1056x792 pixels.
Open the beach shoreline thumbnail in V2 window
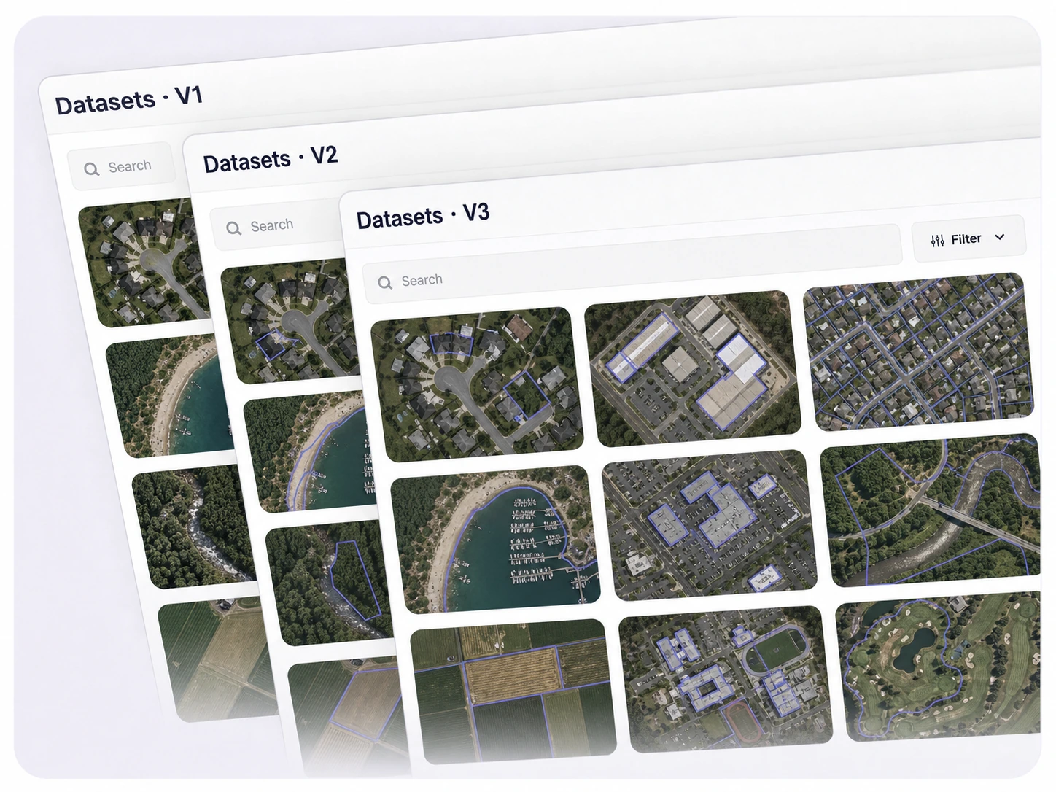[309, 454]
